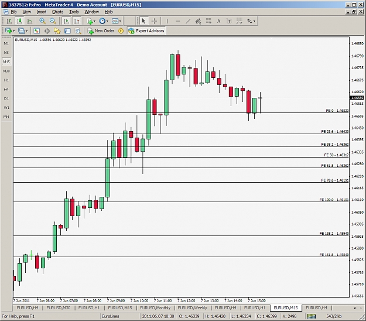Open the New Chart dropdown

[10, 31]
